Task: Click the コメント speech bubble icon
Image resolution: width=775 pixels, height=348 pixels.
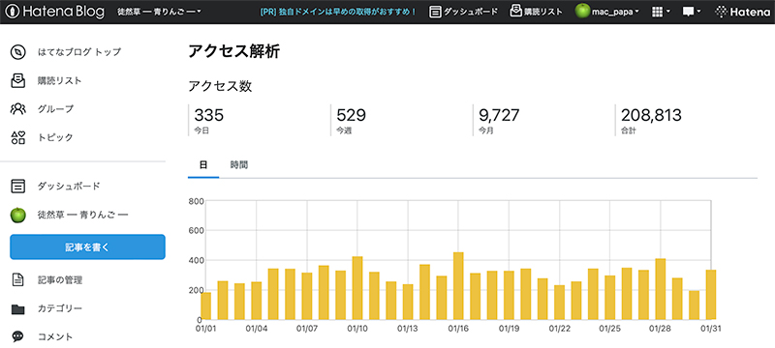Action: click(17, 337)
